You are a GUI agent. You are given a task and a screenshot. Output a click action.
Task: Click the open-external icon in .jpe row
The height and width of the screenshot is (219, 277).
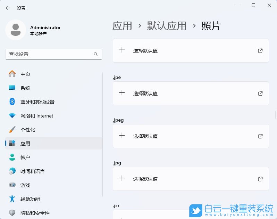click(x=260, y=94)
